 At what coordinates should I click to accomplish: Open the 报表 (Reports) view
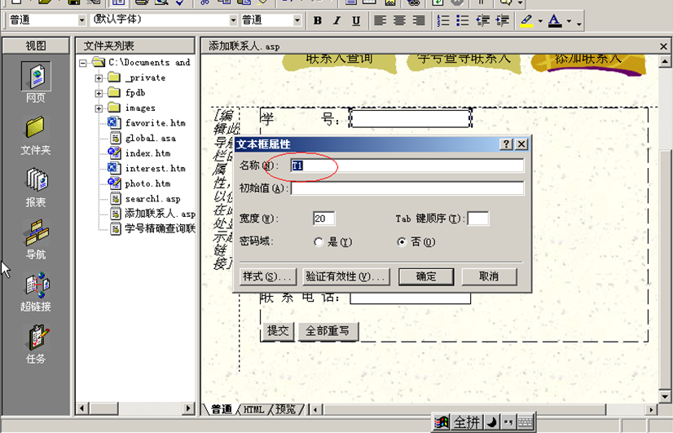pos(36,183)
